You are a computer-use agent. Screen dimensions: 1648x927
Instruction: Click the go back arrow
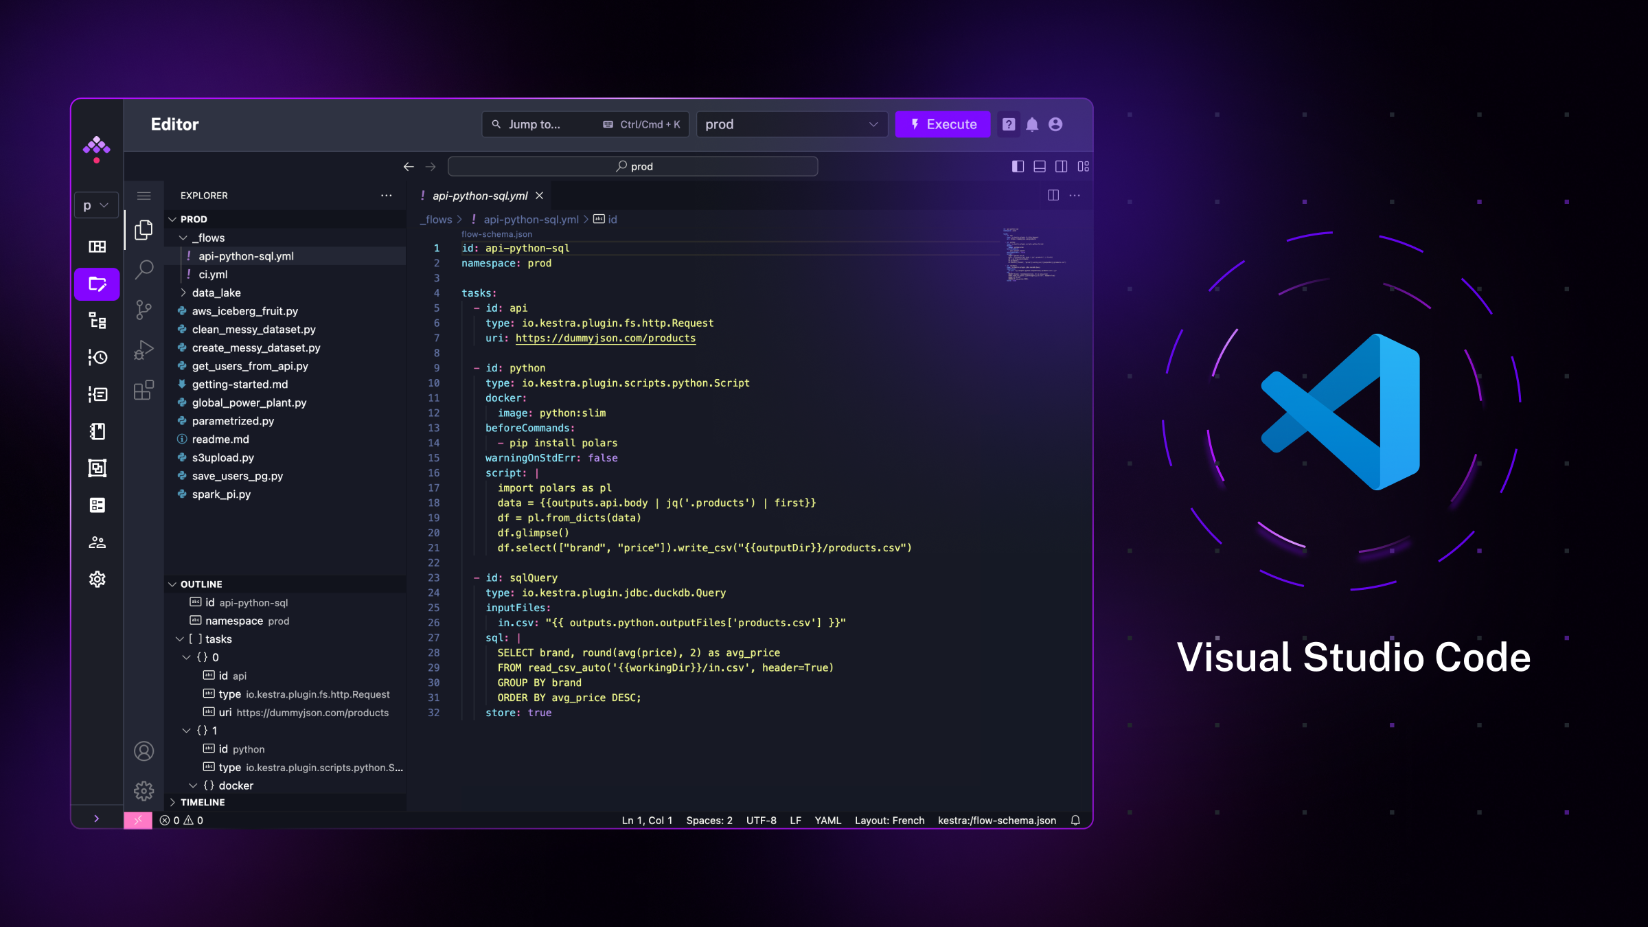coord(409,167)
